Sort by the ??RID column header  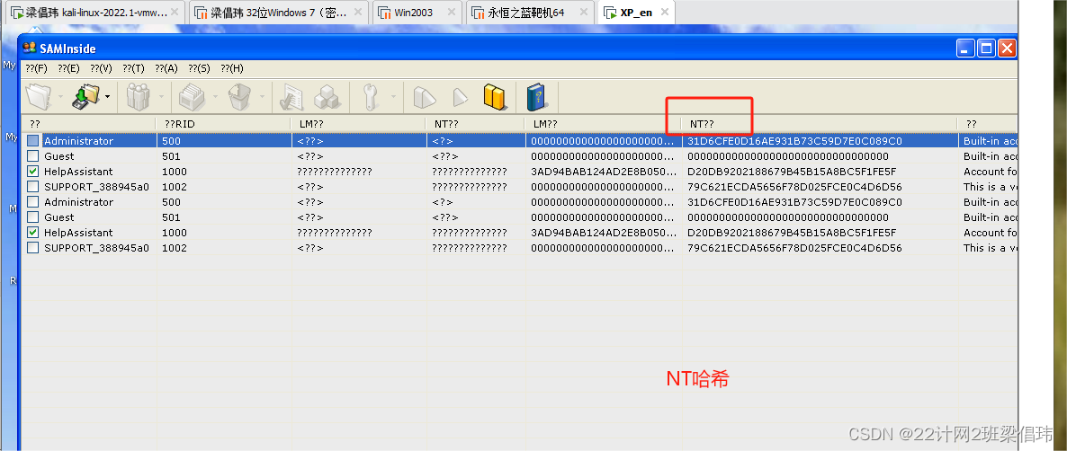point(225,124)
